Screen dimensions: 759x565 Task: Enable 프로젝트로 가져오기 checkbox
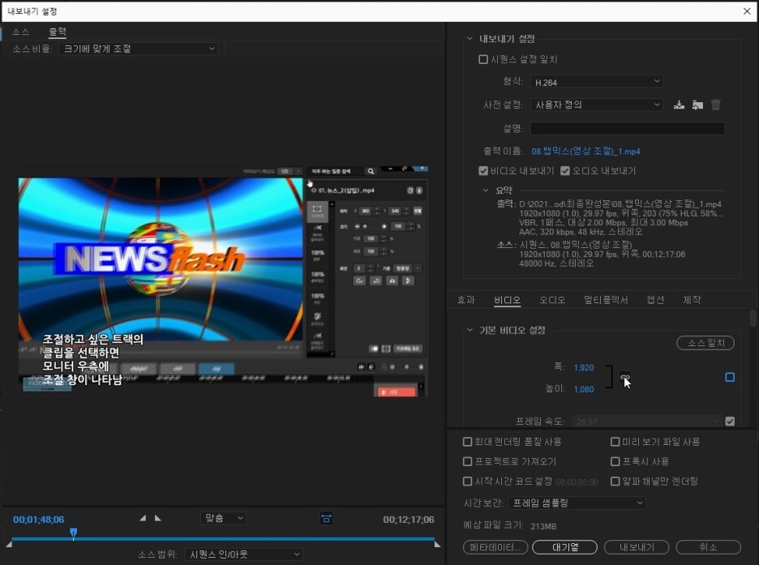pos(467,461)
